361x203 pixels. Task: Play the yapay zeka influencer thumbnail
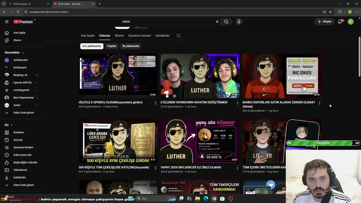tap(200, 141)
